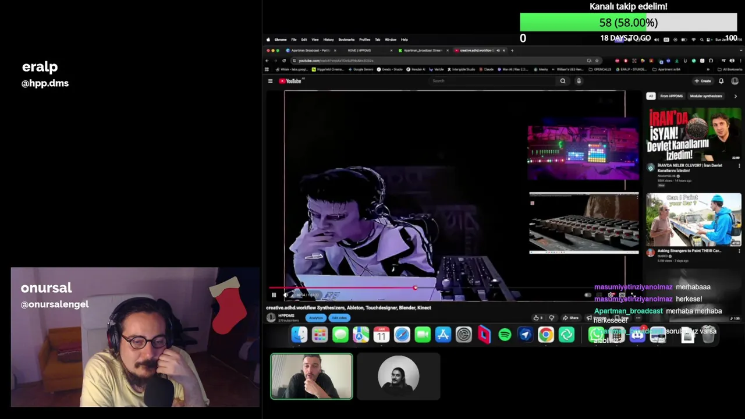Reload the page in Chrome
745x419 pixels.
click(x=284, y=61)
